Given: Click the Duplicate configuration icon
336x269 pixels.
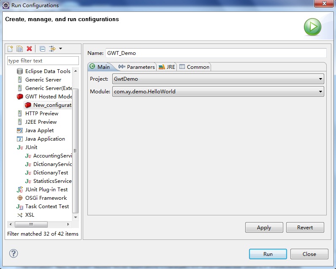Looking at the screenshot, I should [20, 49].
